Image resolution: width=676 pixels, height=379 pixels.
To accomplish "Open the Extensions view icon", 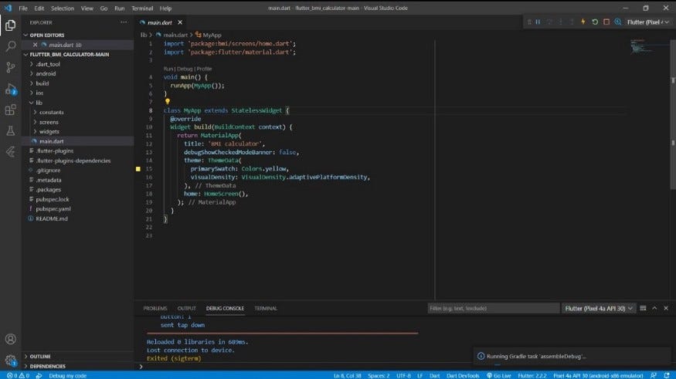I will click(x=10, y=110).
